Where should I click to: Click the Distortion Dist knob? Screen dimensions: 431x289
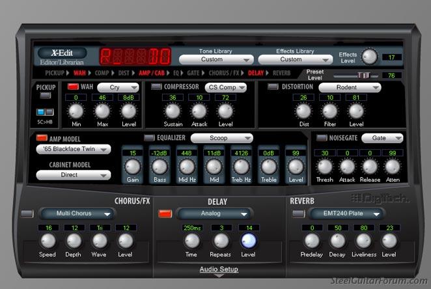(x=303, y=111)
